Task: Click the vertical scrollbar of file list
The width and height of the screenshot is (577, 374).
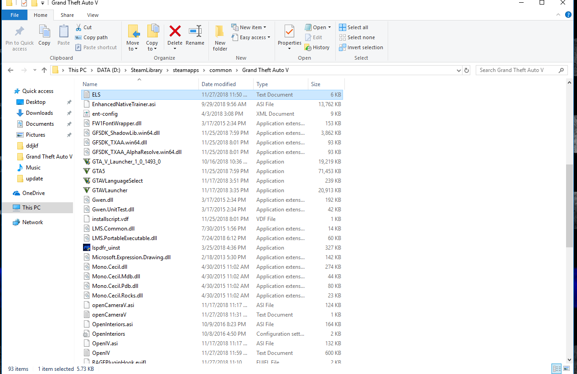Action: coord(570,206)
